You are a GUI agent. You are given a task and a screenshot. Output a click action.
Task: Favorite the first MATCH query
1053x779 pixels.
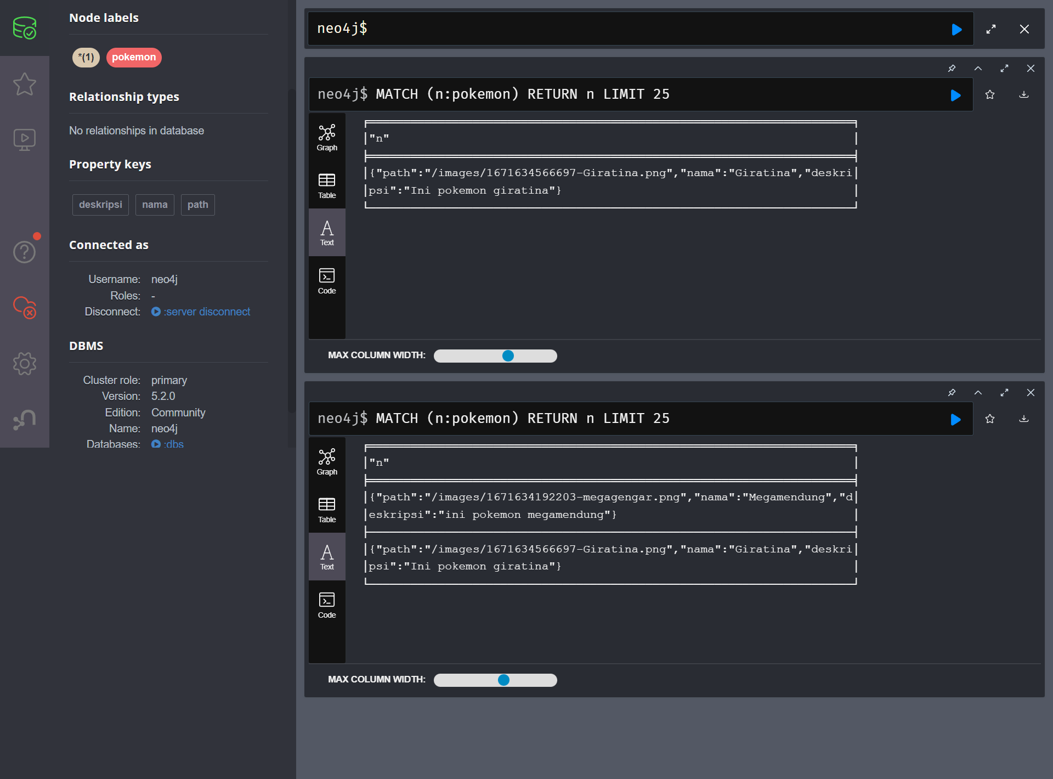[990, 94]
